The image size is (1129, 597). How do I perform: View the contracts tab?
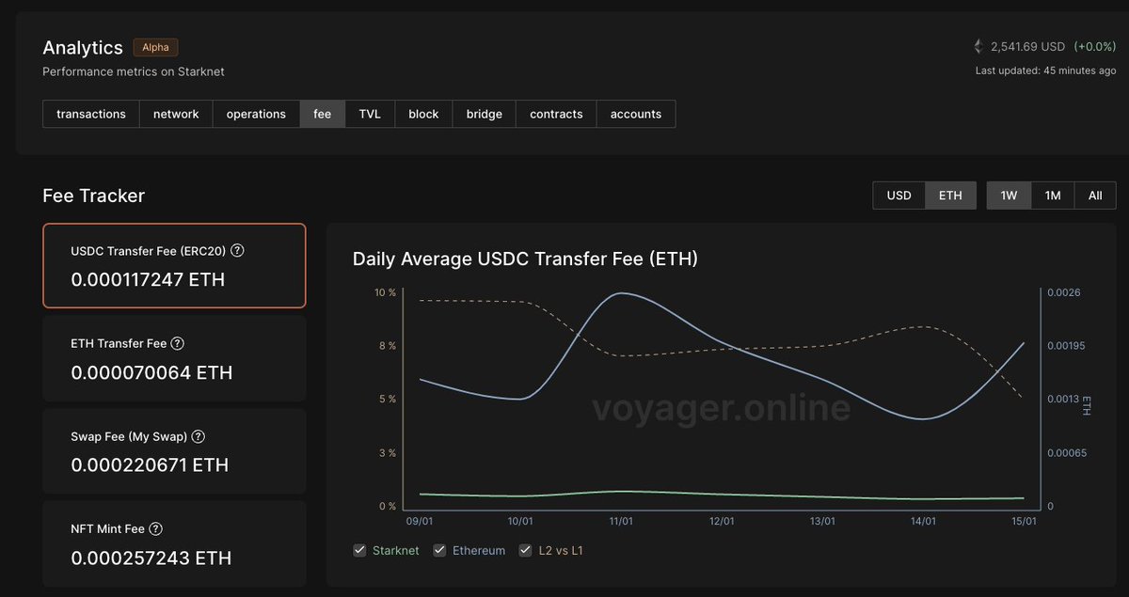(556, 114)
